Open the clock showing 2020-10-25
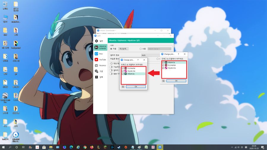 tap(254, 147)
